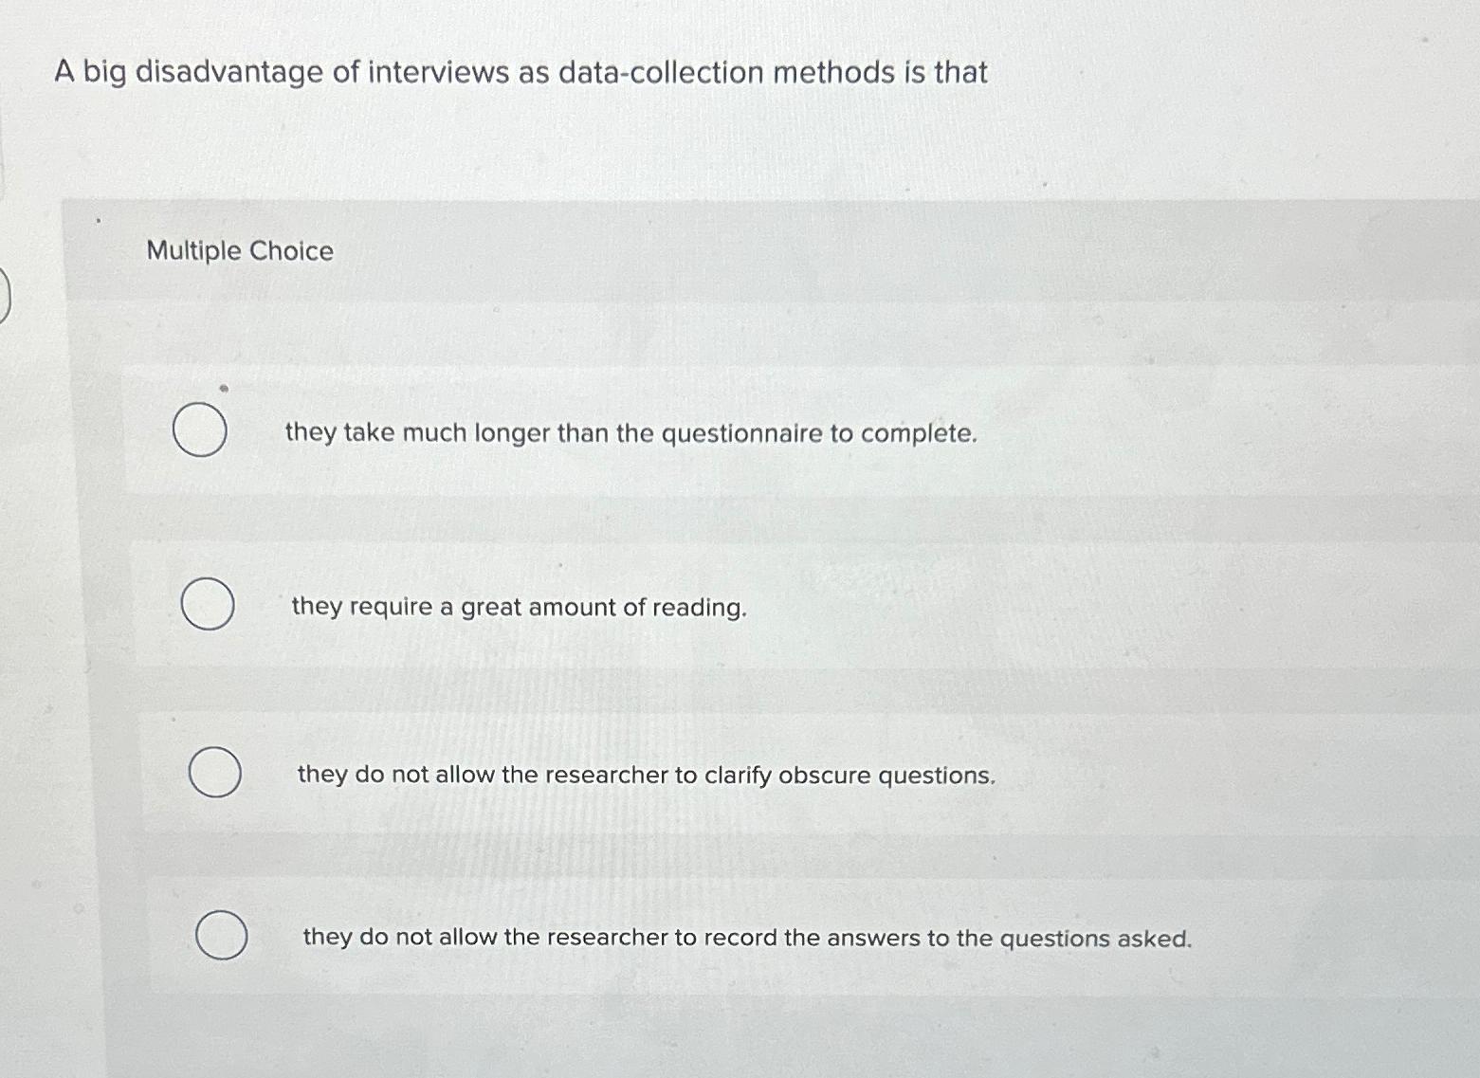Select the last answer radio button
The image size is (1480, 1078).
coord(221,935)
